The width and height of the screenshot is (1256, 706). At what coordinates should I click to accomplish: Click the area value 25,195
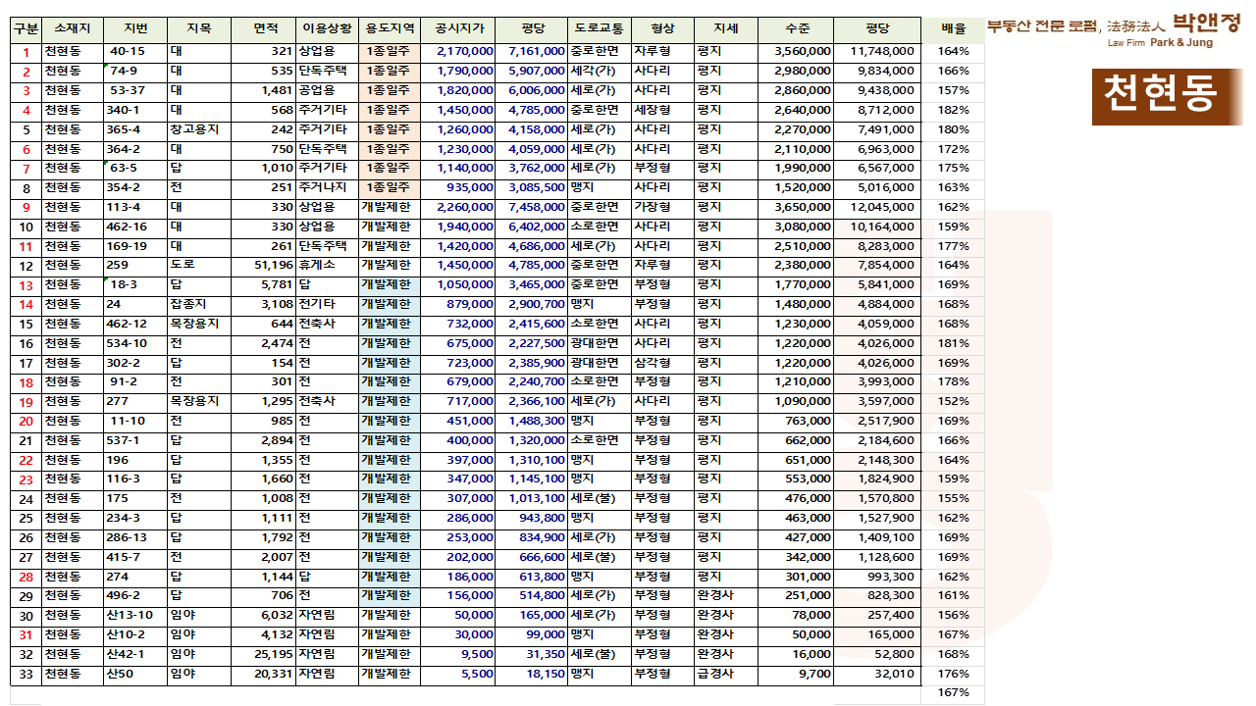click(x=263, y=654)
